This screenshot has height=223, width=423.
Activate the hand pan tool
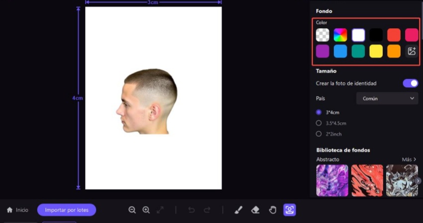coord(272,210)
